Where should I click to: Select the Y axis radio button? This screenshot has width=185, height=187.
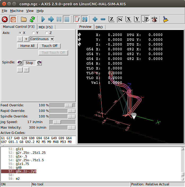pos(33,33)
